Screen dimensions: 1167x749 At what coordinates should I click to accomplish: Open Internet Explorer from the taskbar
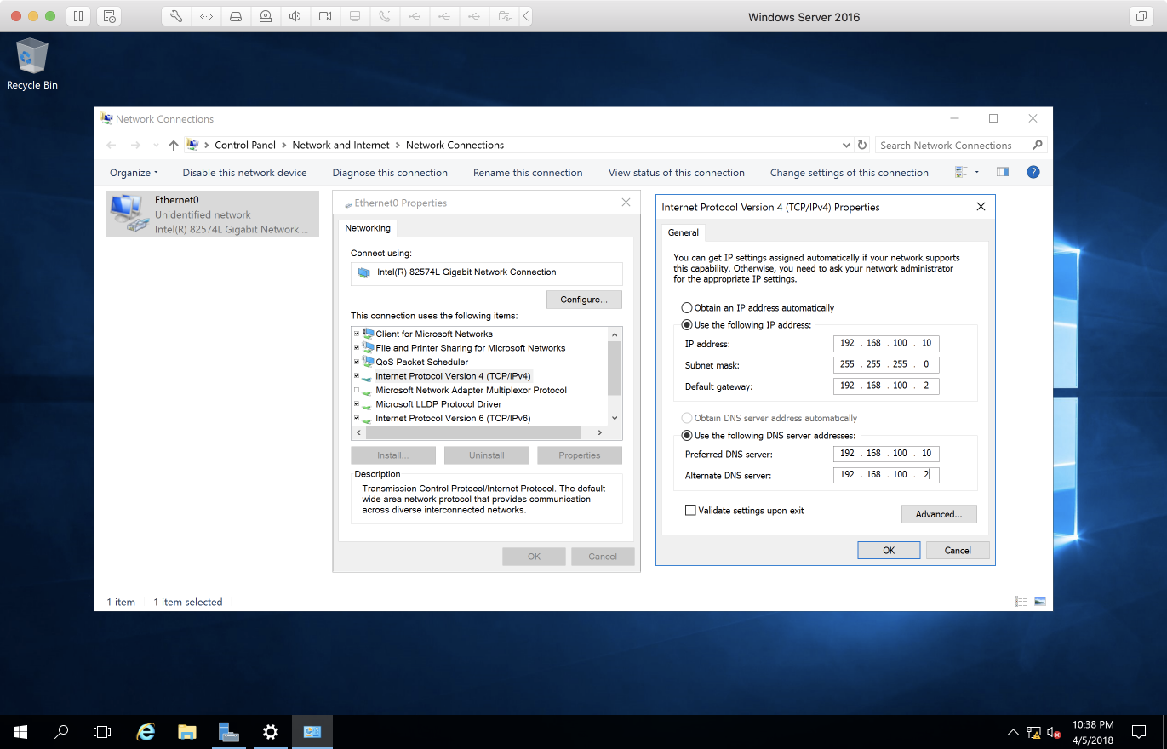pyautogui.click(x=146, y=731)
